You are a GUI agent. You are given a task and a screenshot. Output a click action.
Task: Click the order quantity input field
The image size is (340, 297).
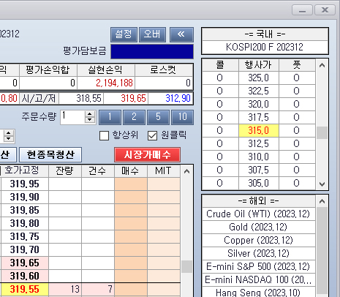(x=73, y=117)
